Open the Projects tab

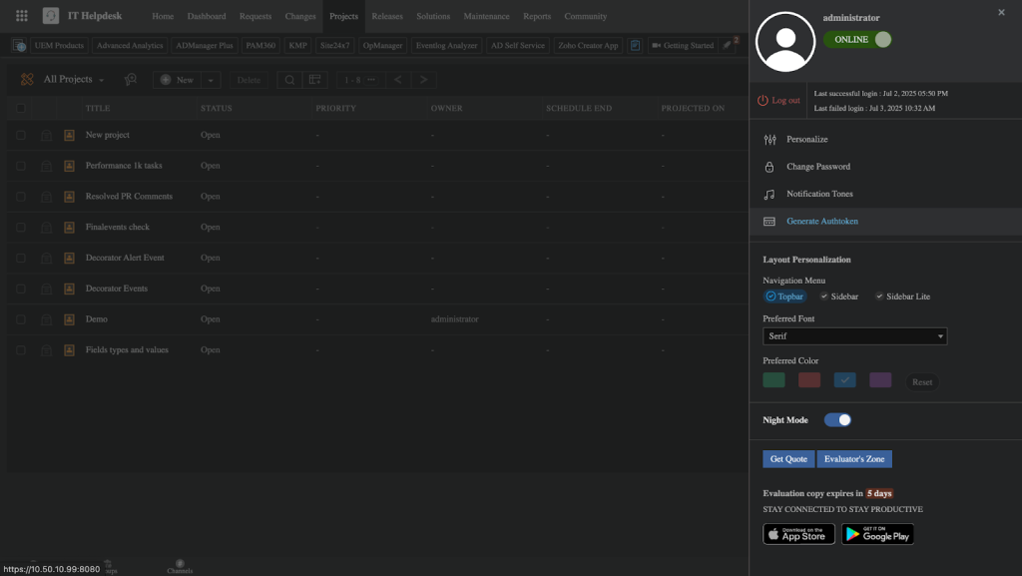(x=343, y=16)
